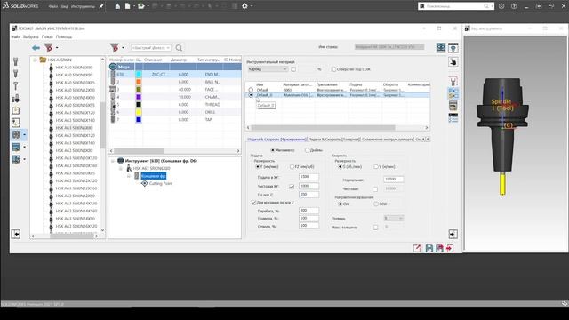Screen dimensions: 569x320
Task: Select the CCW rotation radio button
Action: (x=376, y=204)
